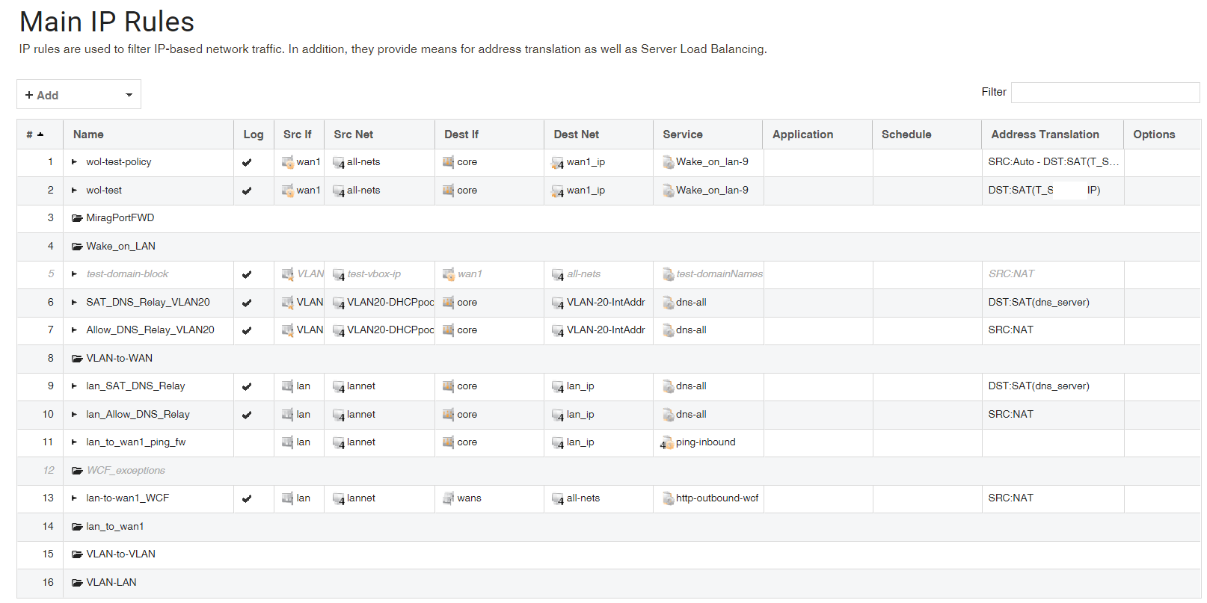The height and width of the screenshot is (603, 1207).
Task: Toggle log checkmark for lan_SAT_DNS_Relay rule
Action: 247,386
